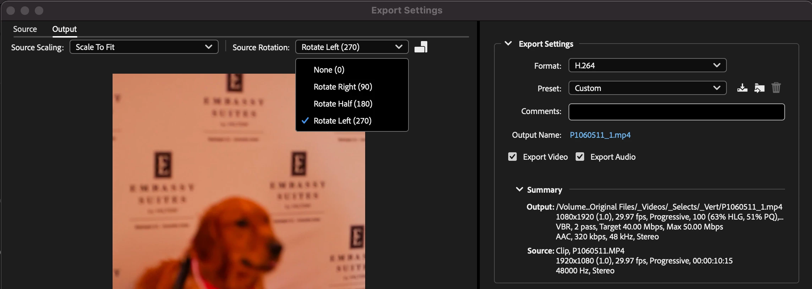Toggle the Export Video checkbox
The image size is (812, 289).
click(512, 157)
